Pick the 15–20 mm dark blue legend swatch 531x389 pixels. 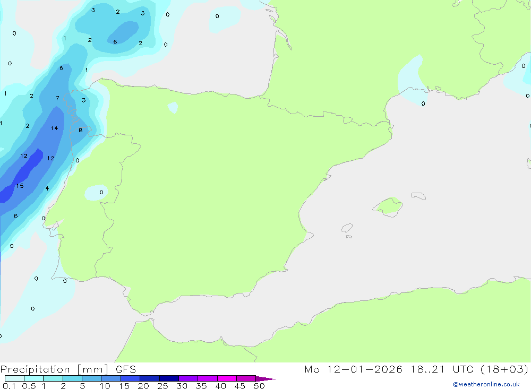pyautogui.click(x=131, y=378)
